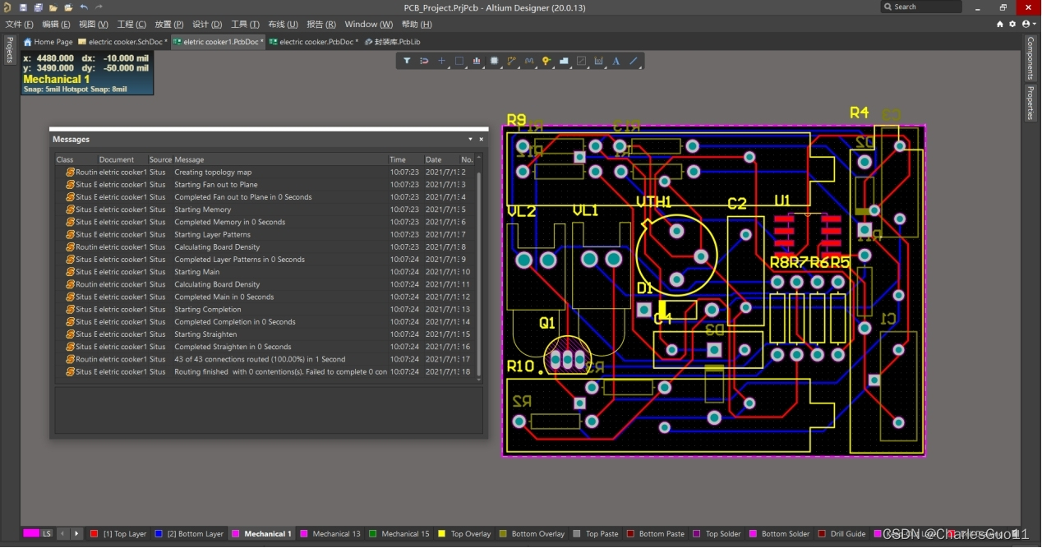Activate interactive routing tool
Viewport: 1042px width, 548px height.
point(511,61)
